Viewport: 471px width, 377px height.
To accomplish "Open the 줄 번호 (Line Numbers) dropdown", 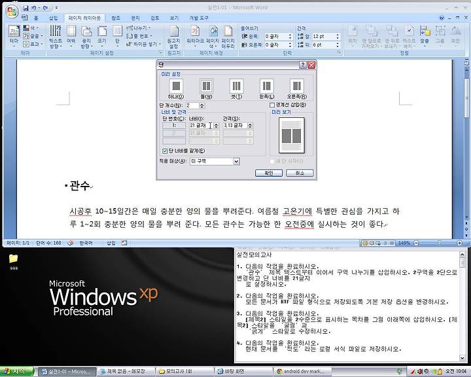I will click(139, 36).
